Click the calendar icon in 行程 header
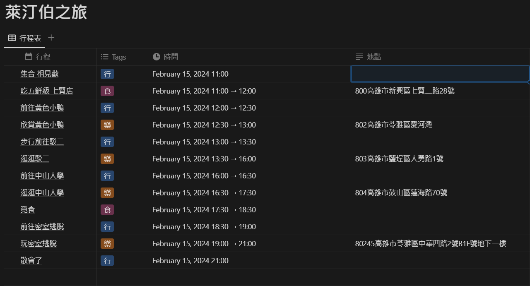 pos(29,57)
